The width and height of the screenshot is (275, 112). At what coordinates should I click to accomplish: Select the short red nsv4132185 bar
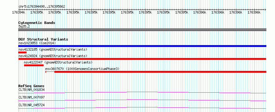(x=23, y=52)
